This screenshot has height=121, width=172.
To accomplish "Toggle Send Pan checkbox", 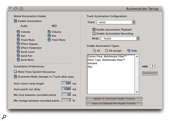I will [x=18, y=56].
